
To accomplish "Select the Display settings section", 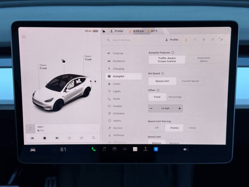I will click(x=117, y=106).
